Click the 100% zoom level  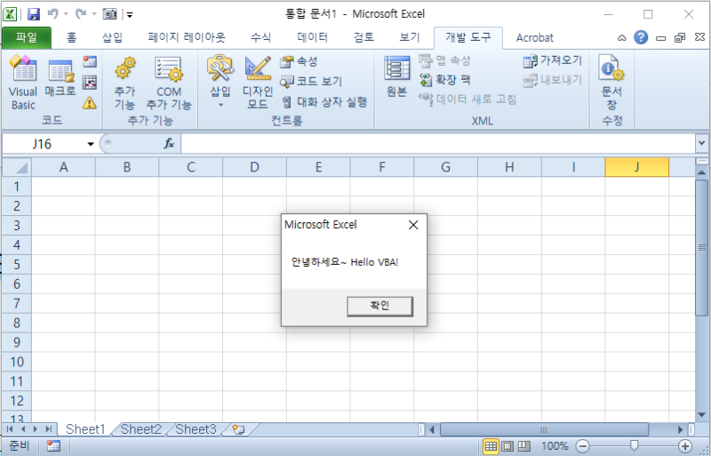click(555, 446)
